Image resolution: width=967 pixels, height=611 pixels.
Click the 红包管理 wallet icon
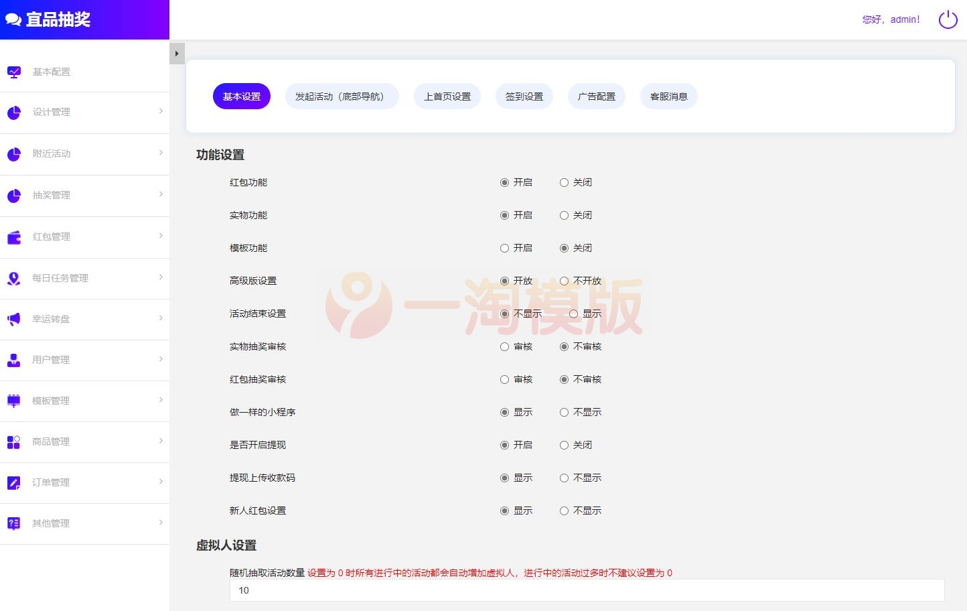tap(14, 236)
